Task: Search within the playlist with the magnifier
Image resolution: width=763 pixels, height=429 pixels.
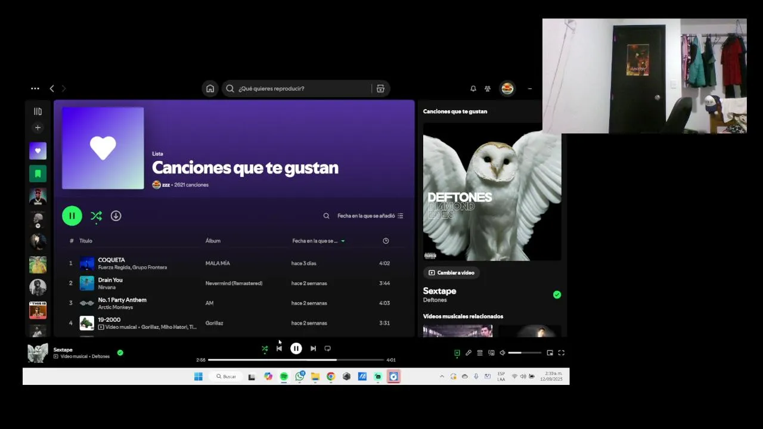Action: pyautogui.click(x=326, y=216)
